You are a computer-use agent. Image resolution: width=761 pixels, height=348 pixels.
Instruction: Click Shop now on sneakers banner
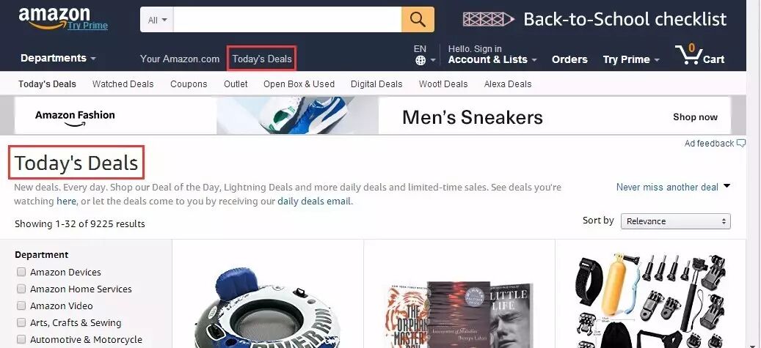[x=695, y=116]
